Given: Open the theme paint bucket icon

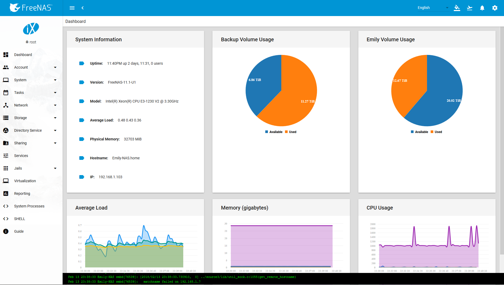Looking at the screenshot, I should [x=457, y=8].
